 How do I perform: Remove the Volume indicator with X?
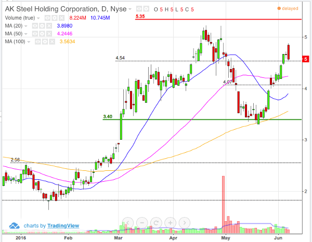coord(62,18)
